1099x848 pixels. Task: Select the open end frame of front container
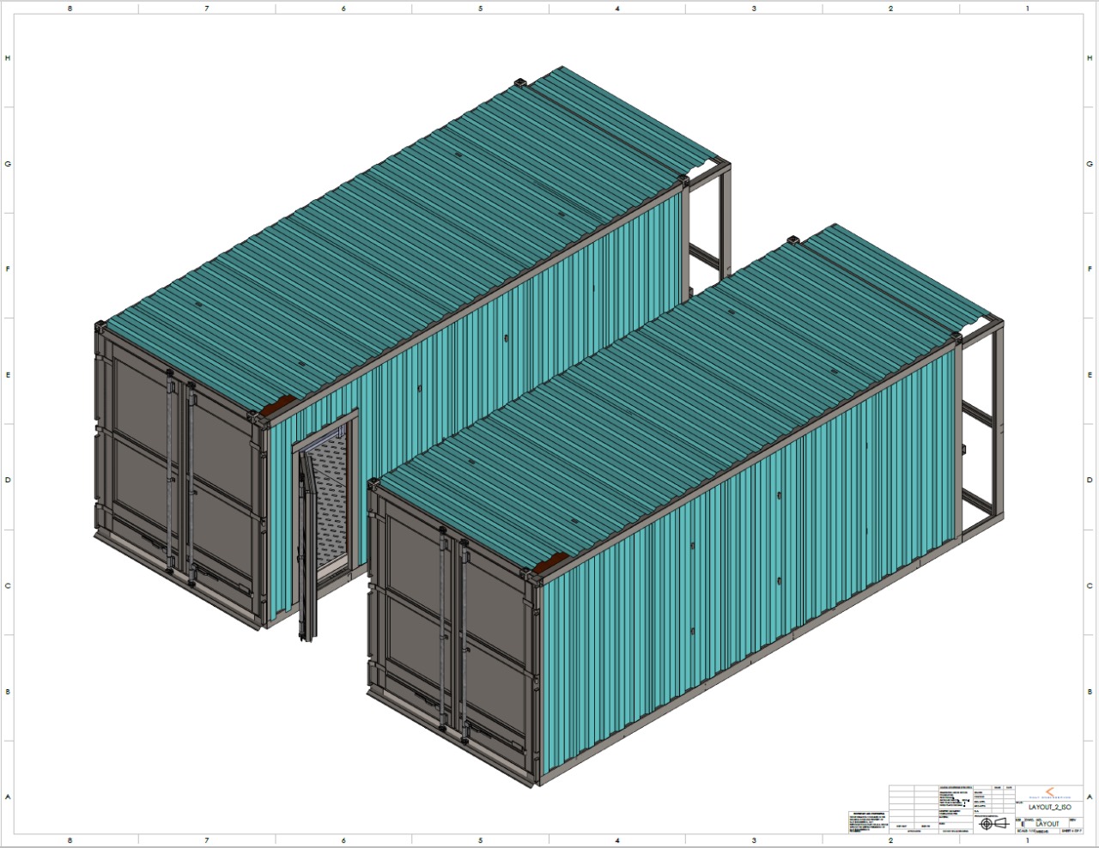[981, 429]
